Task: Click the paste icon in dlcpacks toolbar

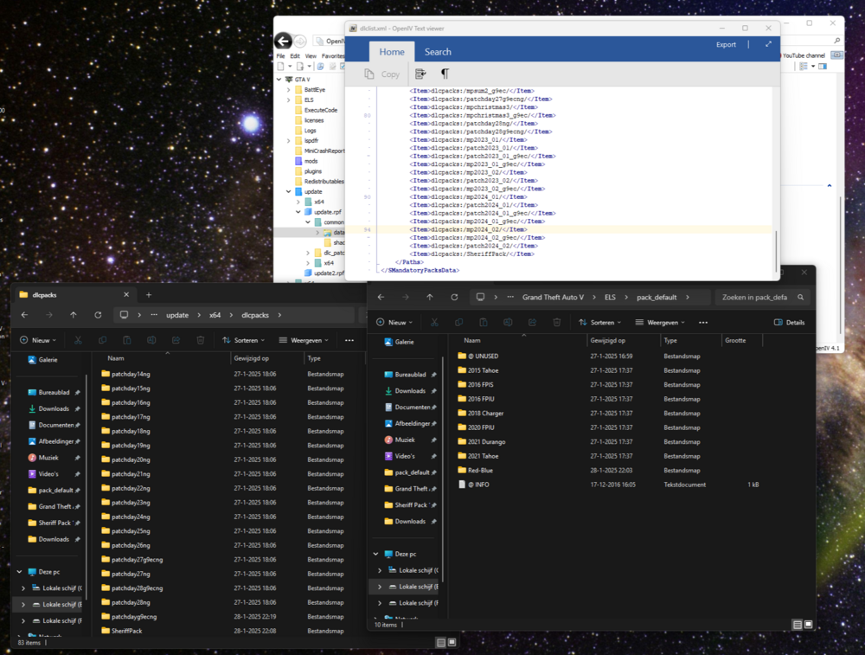Action: coord(126,340)
